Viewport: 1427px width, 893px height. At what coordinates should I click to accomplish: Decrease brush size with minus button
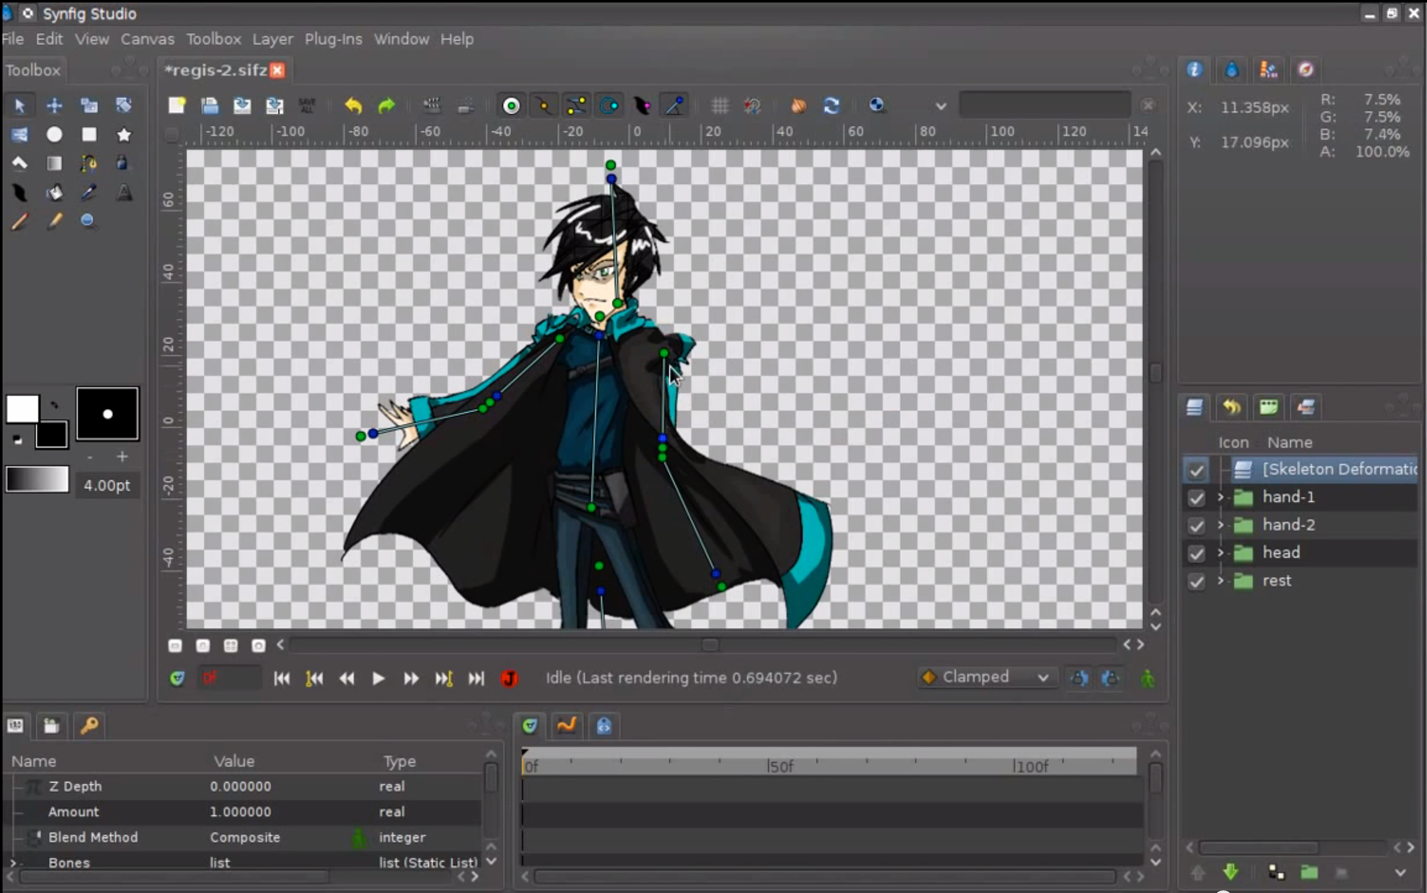point(91,457)
